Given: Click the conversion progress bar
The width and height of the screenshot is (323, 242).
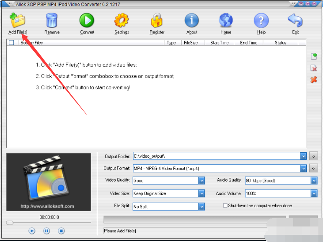Looking at the screenshot, I should click(194, 219).
